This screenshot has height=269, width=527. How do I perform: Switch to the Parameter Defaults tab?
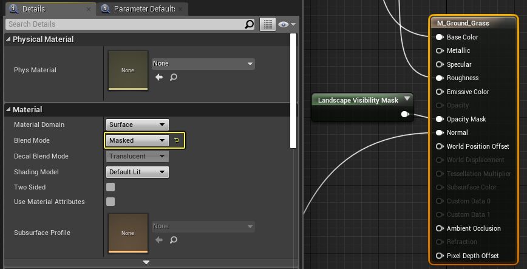pyautogui.click(x=144, y=9)
